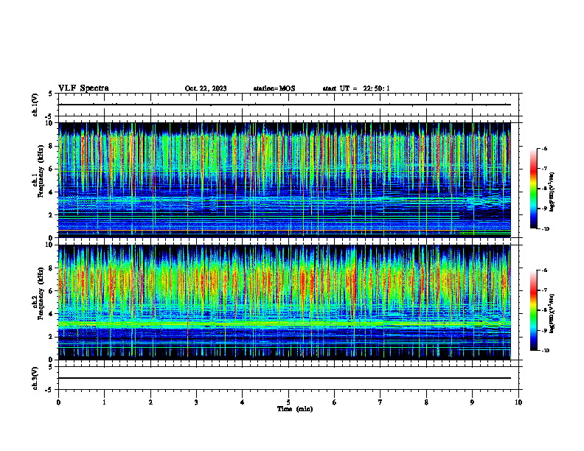Click the "VLF Spectra" plot title

(x=83, y=88)
